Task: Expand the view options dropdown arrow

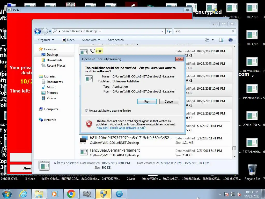Action: pos(213,40)
